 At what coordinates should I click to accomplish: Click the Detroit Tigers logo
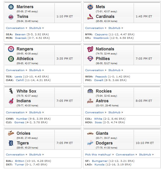11,143
